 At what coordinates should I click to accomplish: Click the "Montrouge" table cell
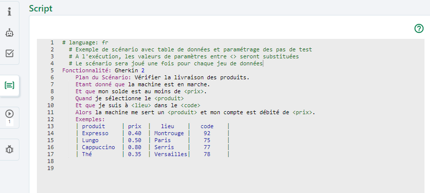click(169, 134)
